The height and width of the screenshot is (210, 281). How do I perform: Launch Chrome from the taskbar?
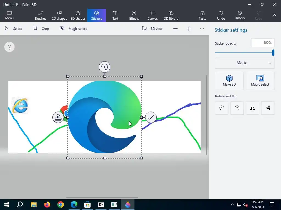coord(61,205)
